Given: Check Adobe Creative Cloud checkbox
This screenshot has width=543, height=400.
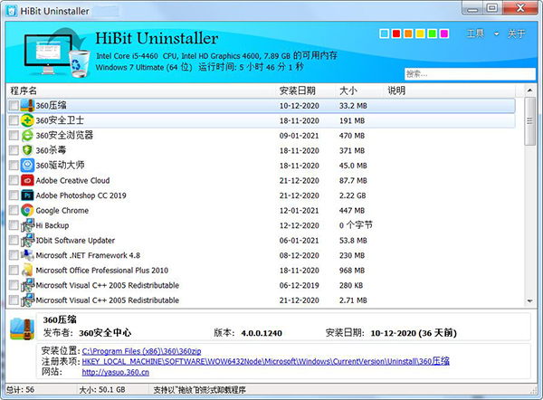Looking at the screenshot, I should 14,180.
